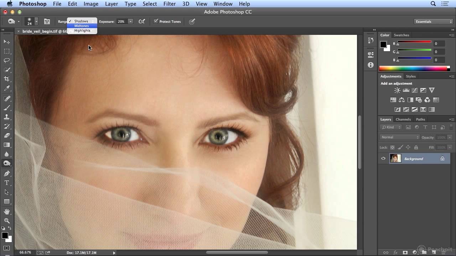Select the Rectangle shape tool
The width and height of the screenshot is (456, 256).
[x=7, y=201]
